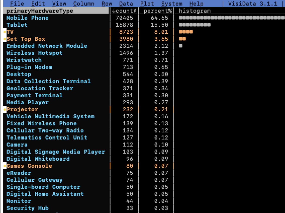Click the selection bullet beside Projector
Screen dimensions: 285x213
coord(5,110)
